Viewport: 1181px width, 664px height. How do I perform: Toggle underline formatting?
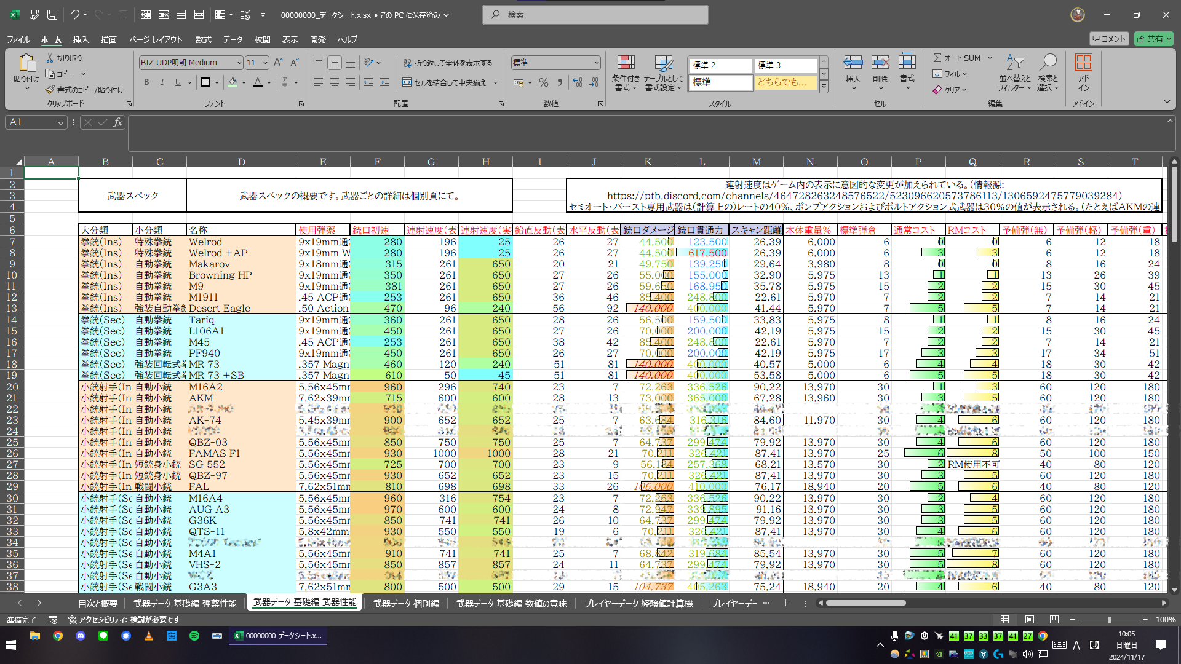178,82
